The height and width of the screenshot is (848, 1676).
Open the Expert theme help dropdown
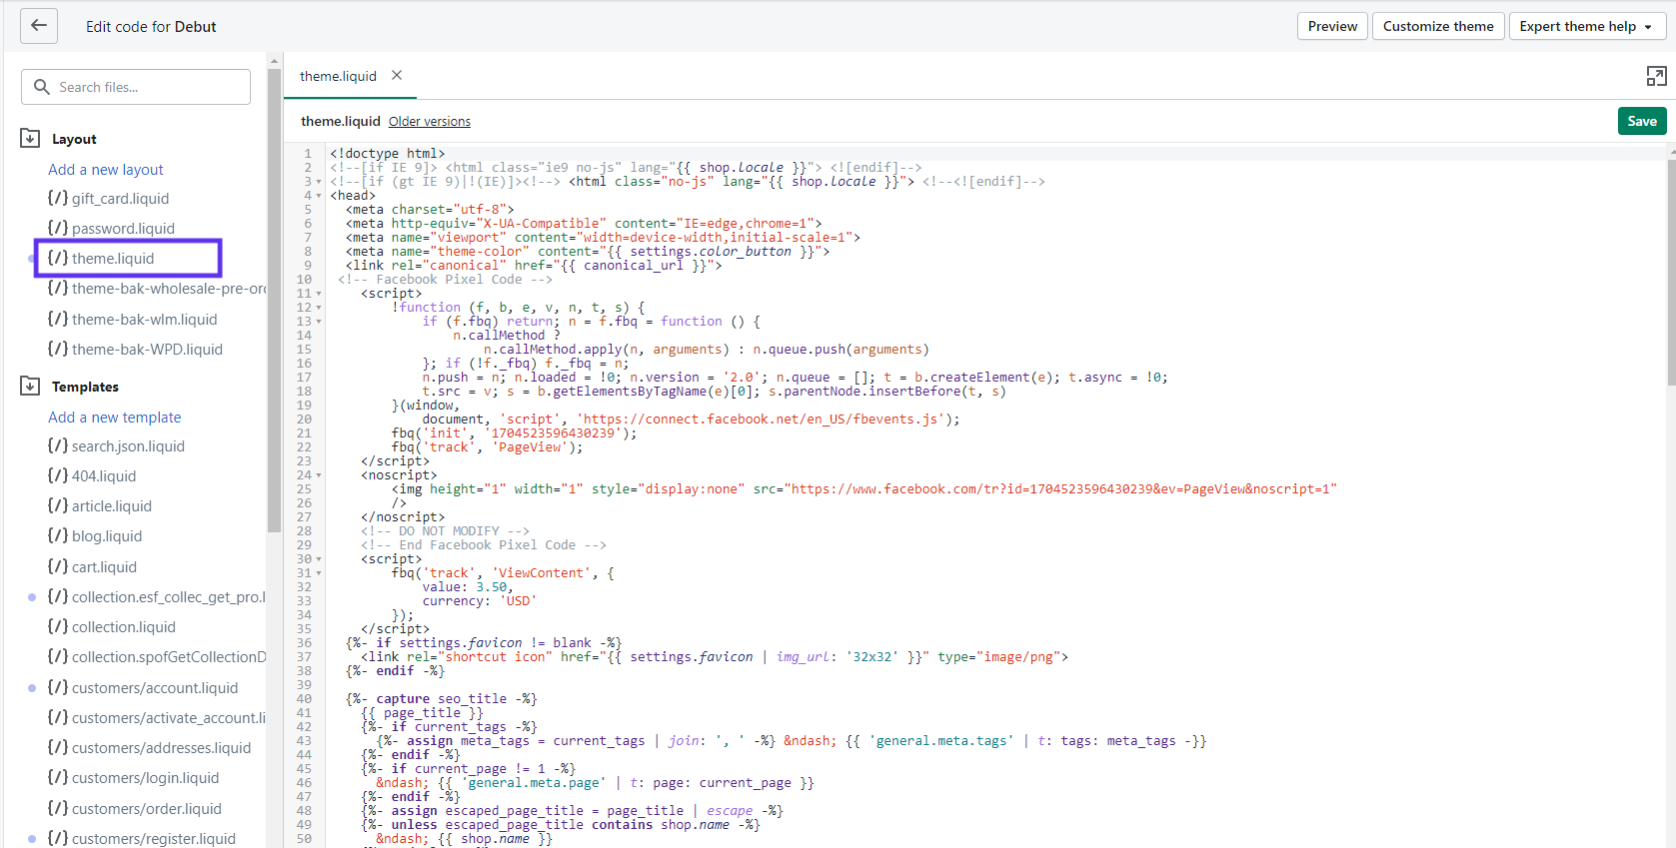pos(1586,26)
